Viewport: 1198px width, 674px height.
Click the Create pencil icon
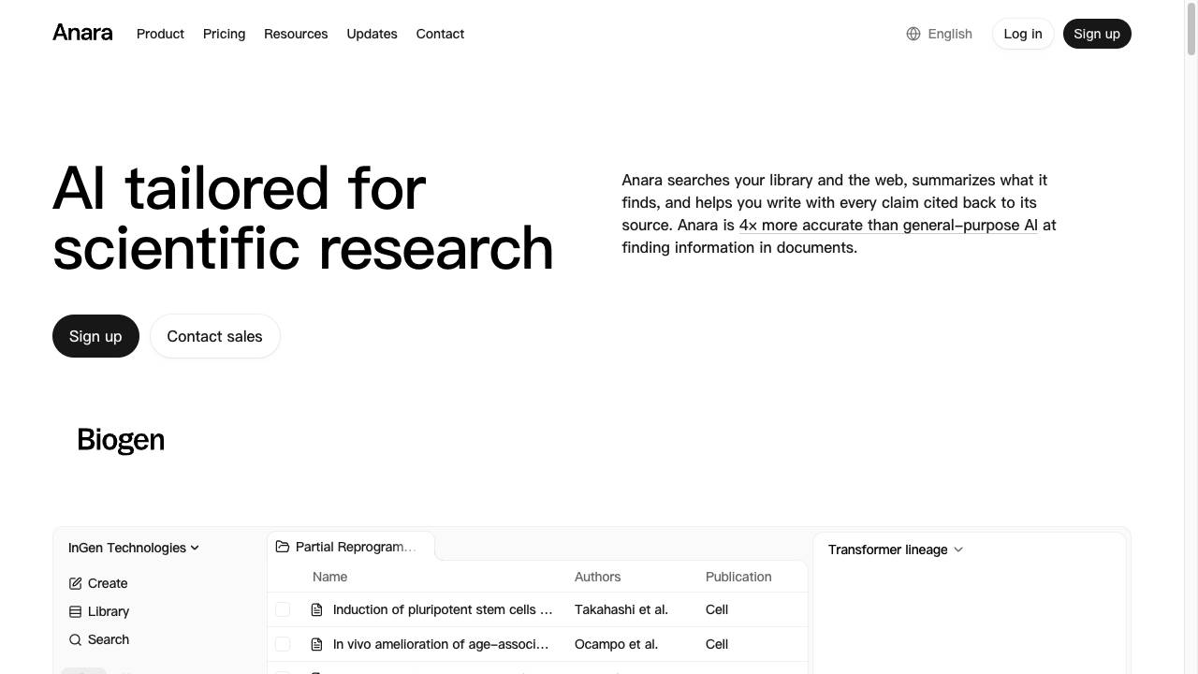pos(76,583)
